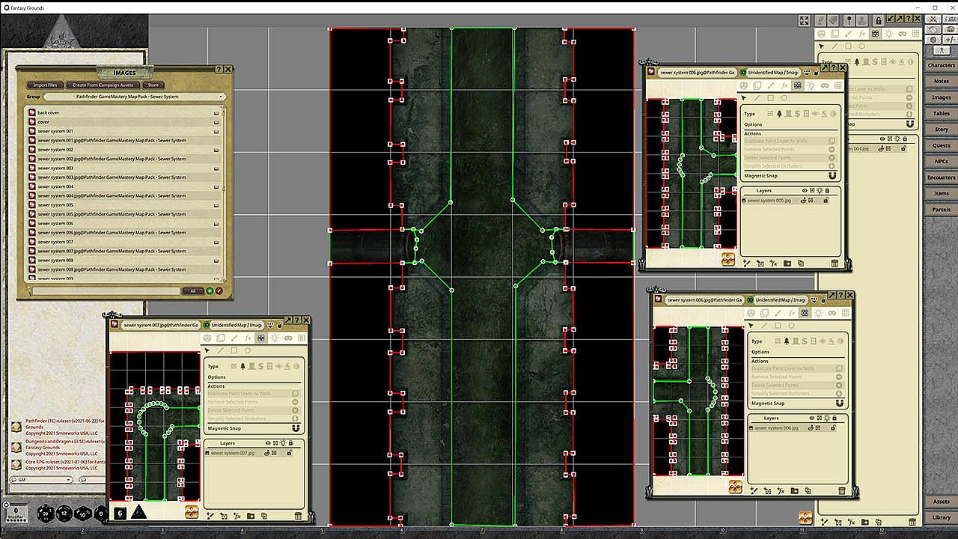Toggle the eye icon in sewer system 005 Layers header
The image size is (958, 539).
805,191
